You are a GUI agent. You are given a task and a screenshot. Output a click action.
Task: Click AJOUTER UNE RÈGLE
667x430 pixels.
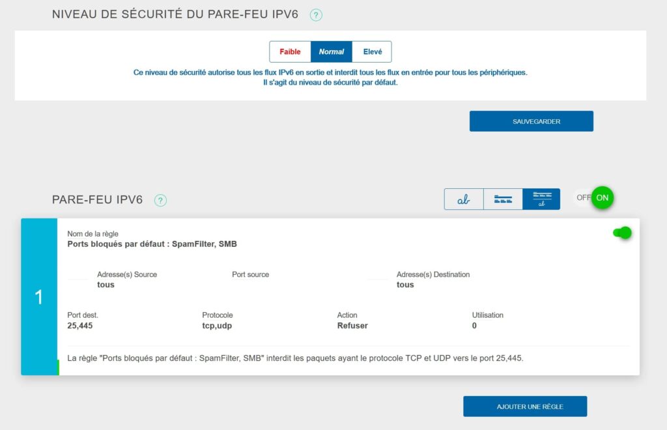click(525, 406)
